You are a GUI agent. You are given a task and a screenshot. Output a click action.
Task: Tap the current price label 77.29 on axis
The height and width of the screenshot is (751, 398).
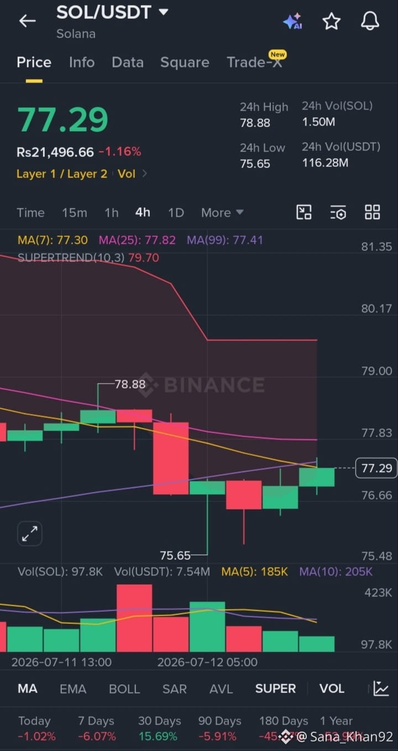[376, 468]
